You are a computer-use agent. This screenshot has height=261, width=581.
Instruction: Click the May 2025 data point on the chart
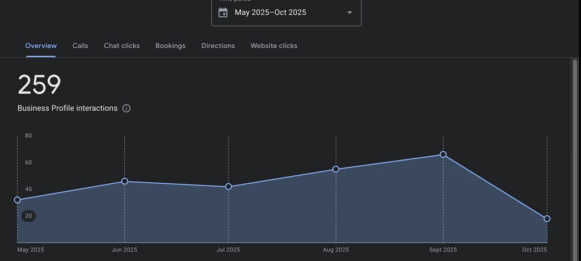point(18,200)
